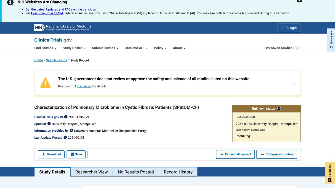Close the NIH Websites Are Changing banner
The image size is (335, 188).
click(299, 1)
